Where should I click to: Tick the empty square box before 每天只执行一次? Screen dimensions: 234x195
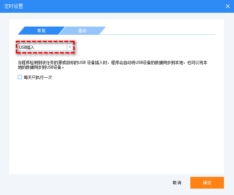[20, 77]
